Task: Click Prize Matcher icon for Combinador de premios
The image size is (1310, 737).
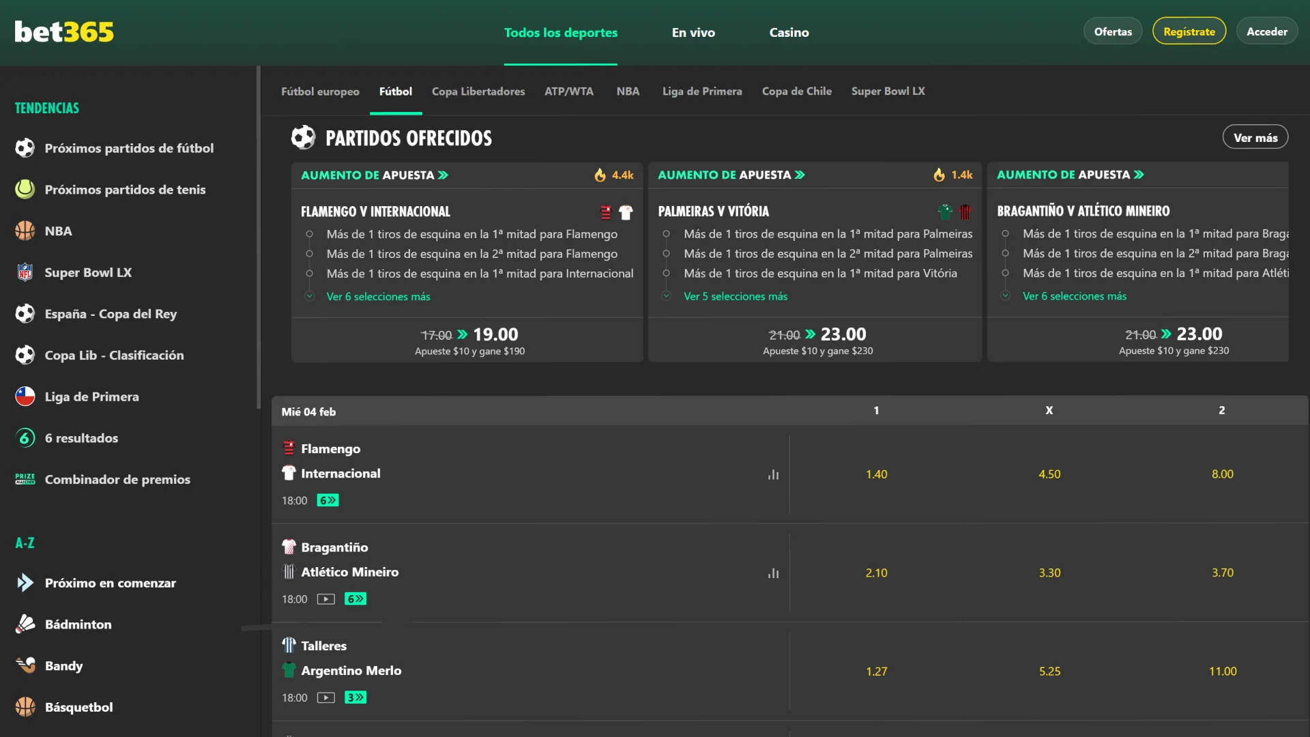Action: click(x=25, y=479)
